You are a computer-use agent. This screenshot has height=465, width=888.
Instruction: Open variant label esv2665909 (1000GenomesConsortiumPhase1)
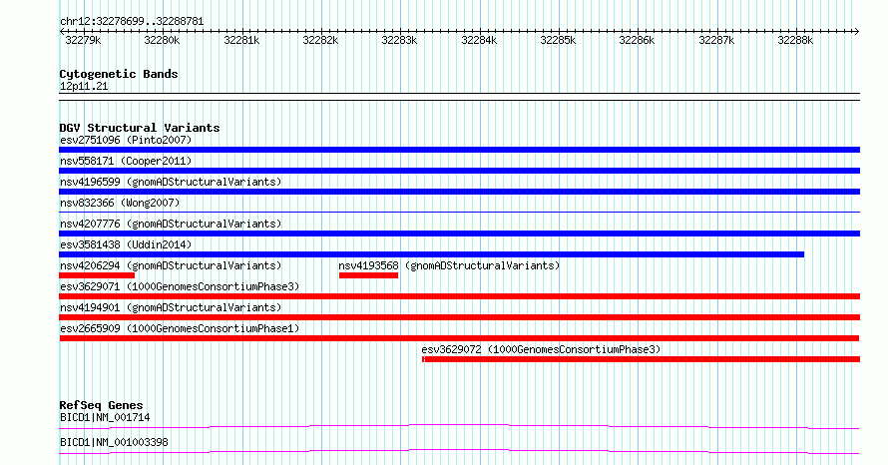point(180,328)
